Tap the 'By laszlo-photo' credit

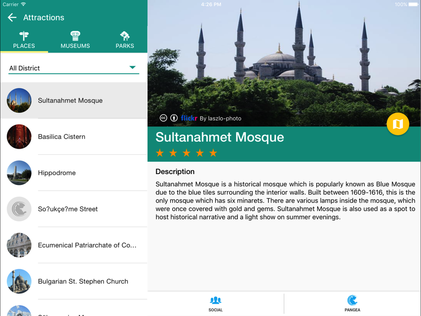point(221,118)
